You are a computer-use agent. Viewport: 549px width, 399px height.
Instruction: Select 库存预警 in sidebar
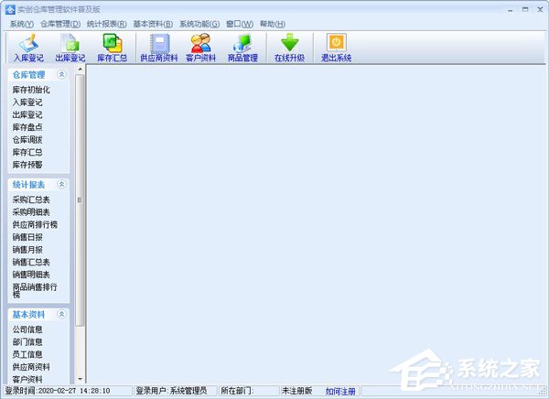click(27, 165)
